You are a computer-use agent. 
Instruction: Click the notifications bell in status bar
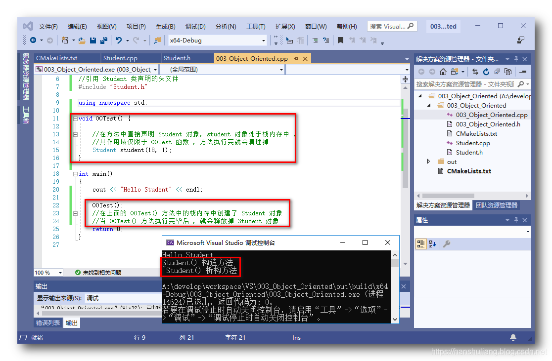[x=513, y=337]
